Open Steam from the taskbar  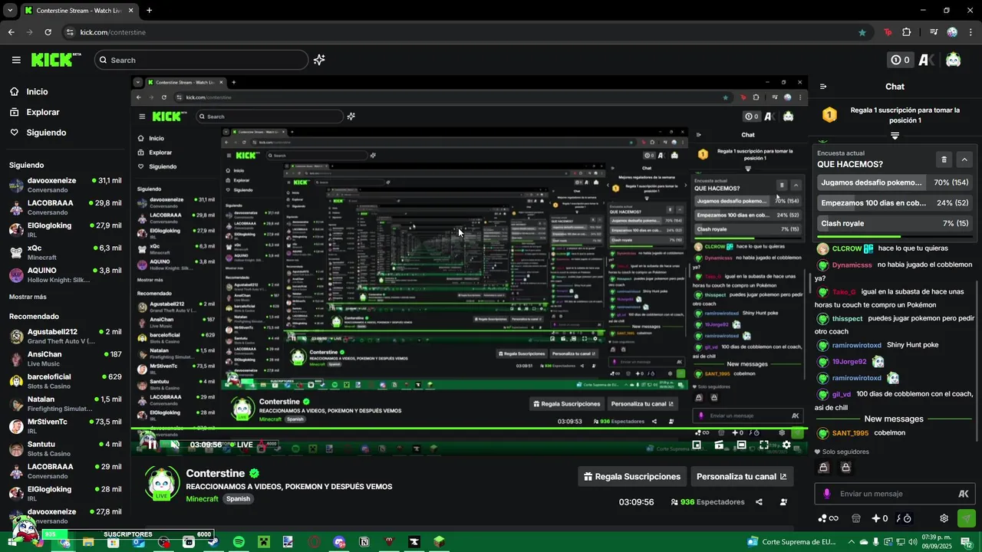click(213, 542)
